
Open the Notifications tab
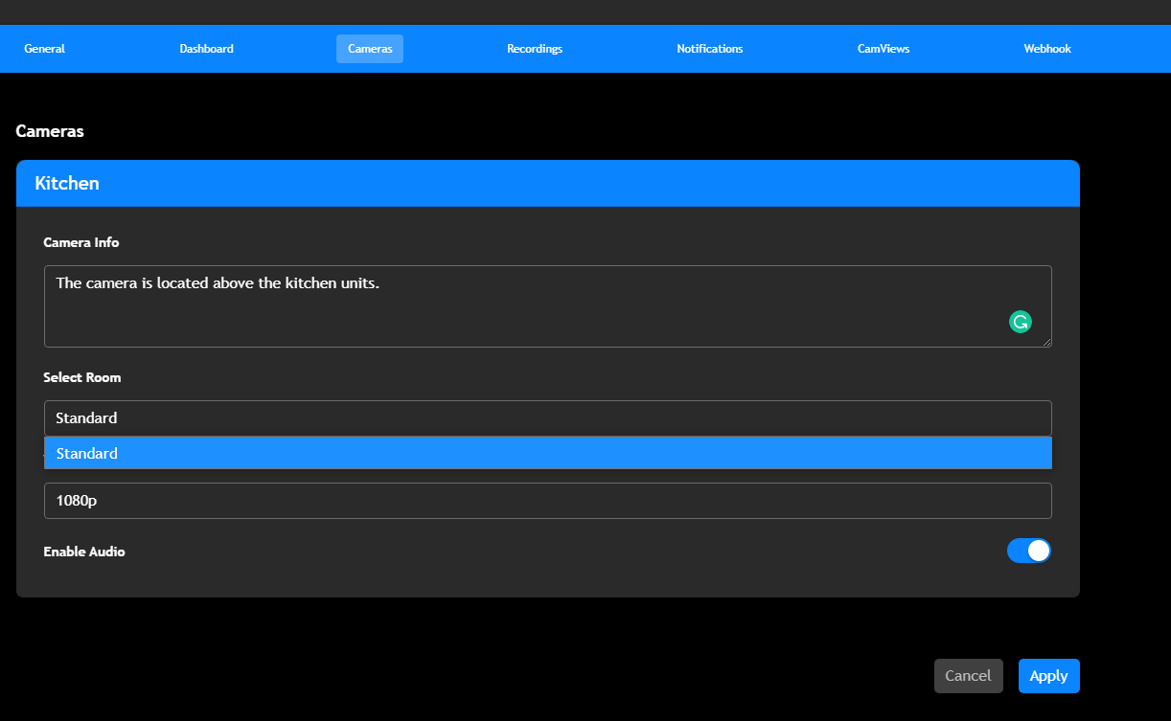click(x=709, y=48)
